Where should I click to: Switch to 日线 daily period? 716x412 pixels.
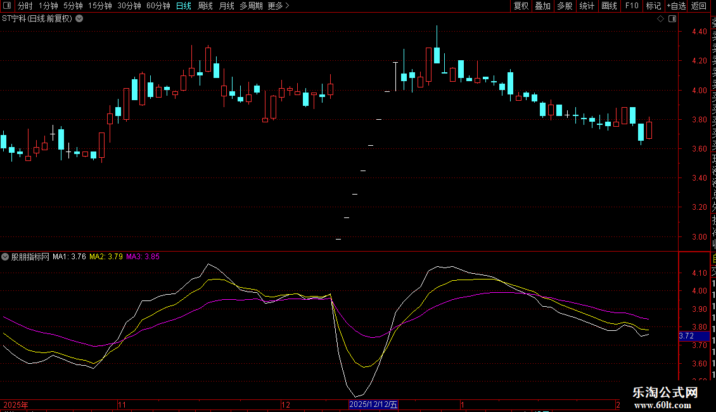(x=183, y=6)
